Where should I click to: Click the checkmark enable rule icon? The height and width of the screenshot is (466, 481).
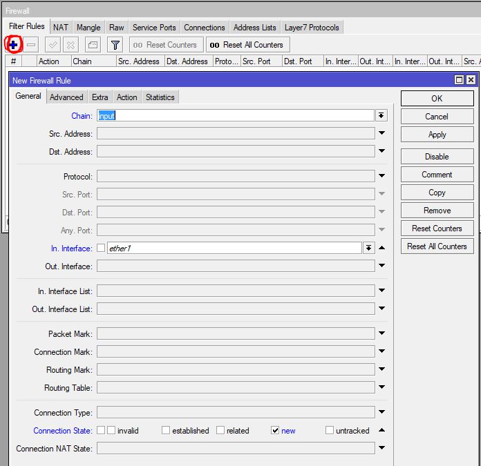point(53,45)
